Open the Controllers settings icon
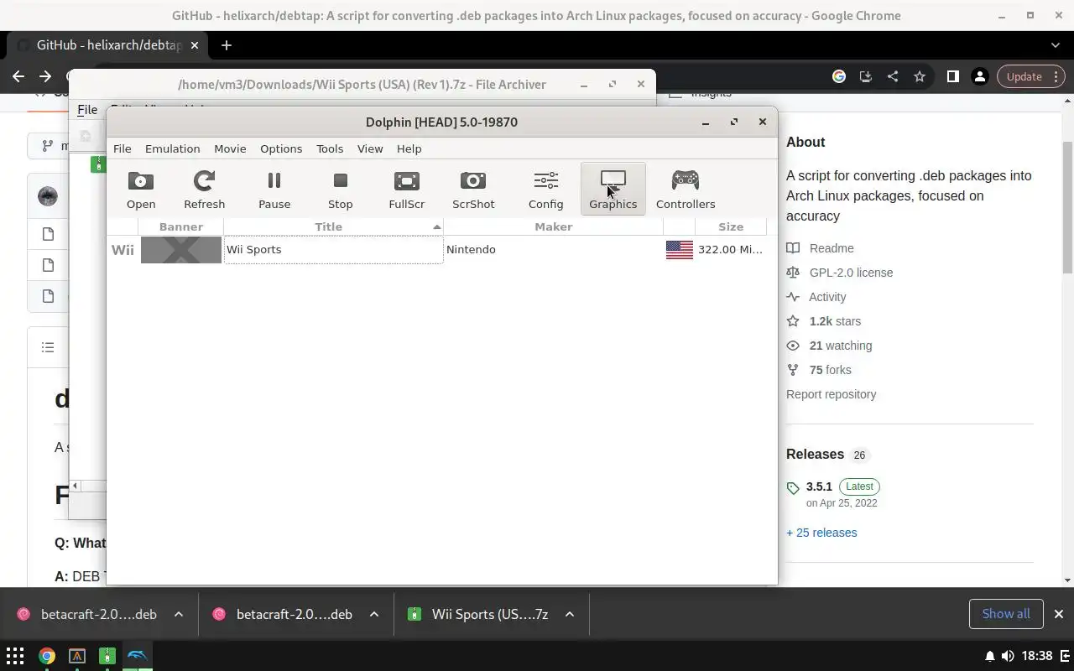 pos(686,189)
